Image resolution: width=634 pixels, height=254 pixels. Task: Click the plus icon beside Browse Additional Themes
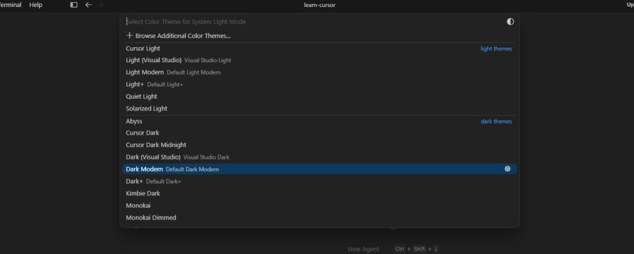[x=129, y=35]
